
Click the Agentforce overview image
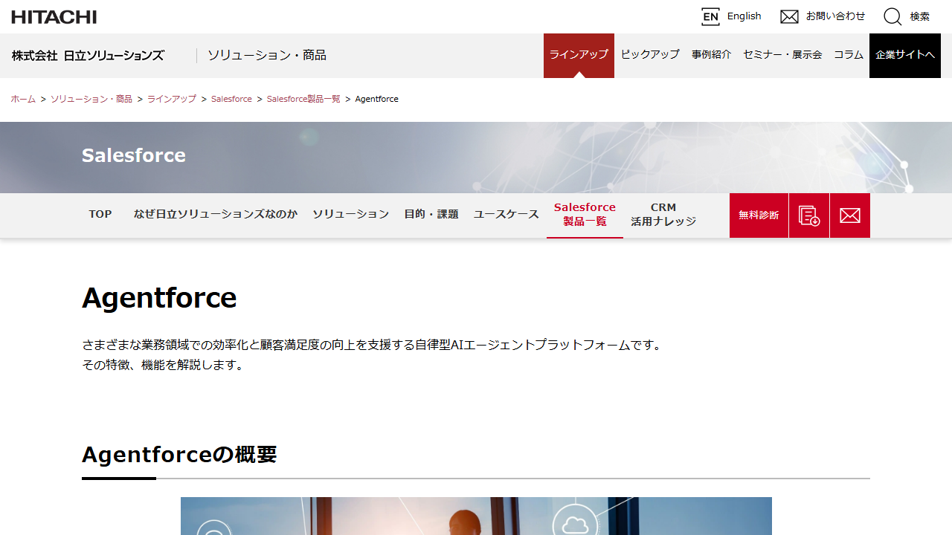(476, 516)
